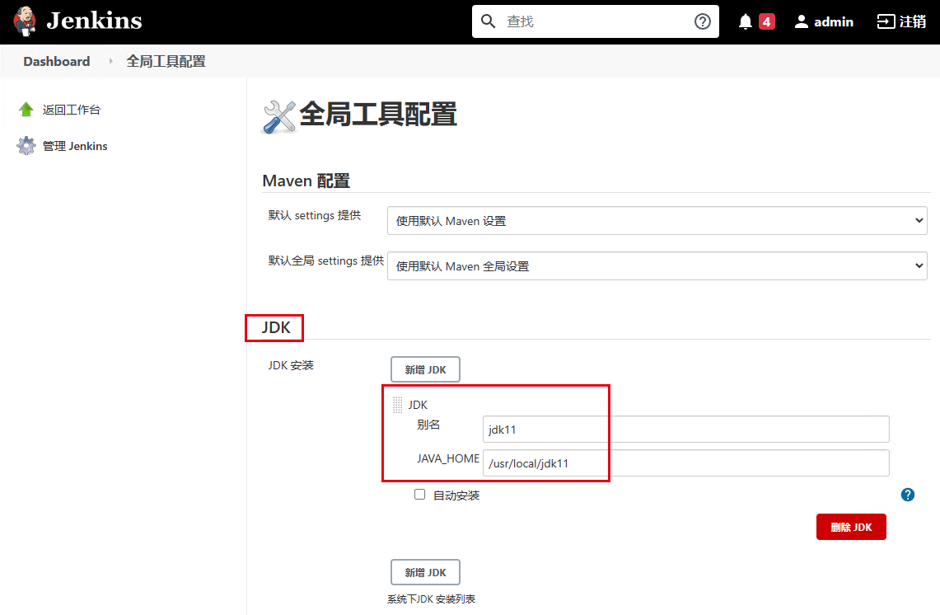Click the admin user avatar icon

(801, 21)
